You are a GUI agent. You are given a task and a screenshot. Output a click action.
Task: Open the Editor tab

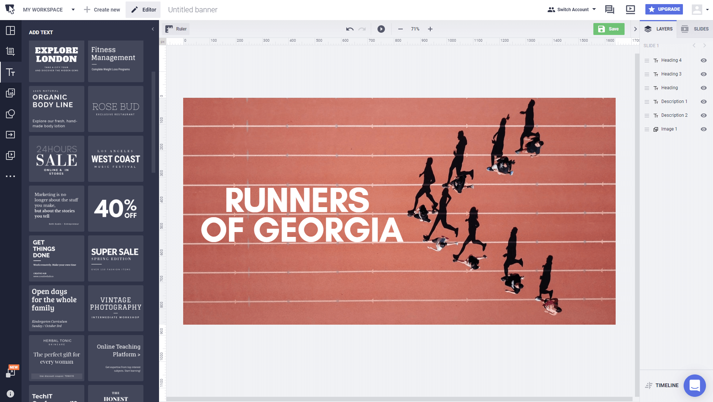[143, 10]
